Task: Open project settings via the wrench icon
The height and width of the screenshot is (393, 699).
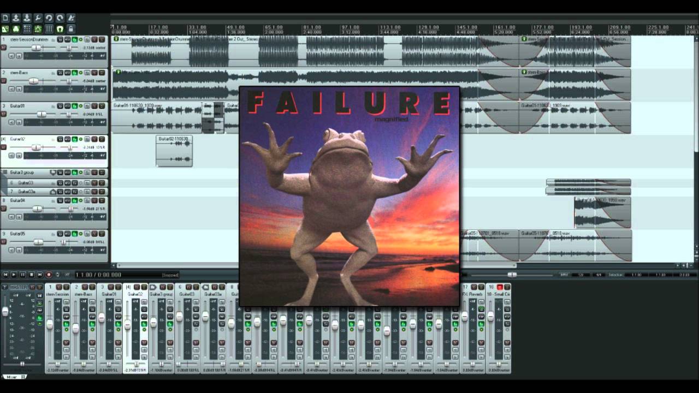Action: [x=38, y=18]
